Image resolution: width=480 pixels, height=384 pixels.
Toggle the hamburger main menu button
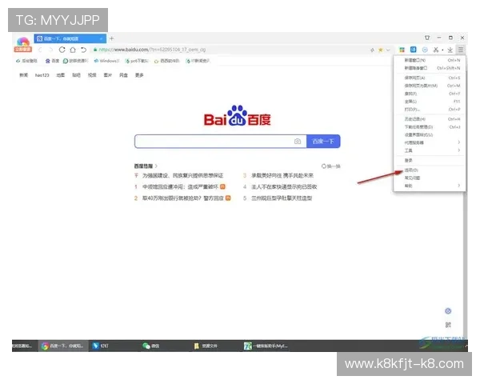click(461, 50)
